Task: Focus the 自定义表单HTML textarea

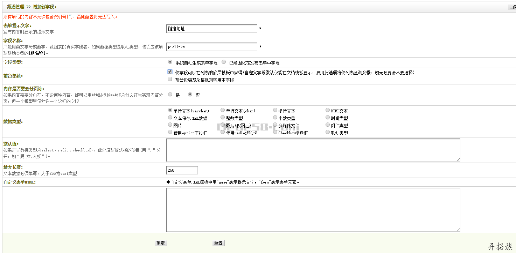Action: pos(313,210)
